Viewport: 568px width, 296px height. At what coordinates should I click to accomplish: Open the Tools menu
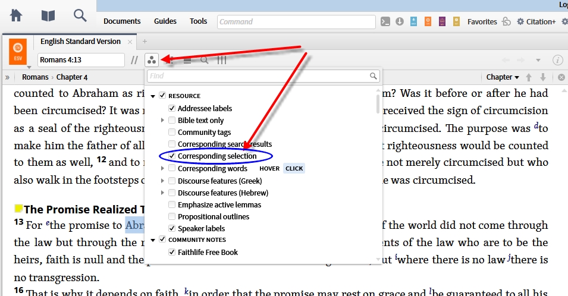tap(198, 21)
